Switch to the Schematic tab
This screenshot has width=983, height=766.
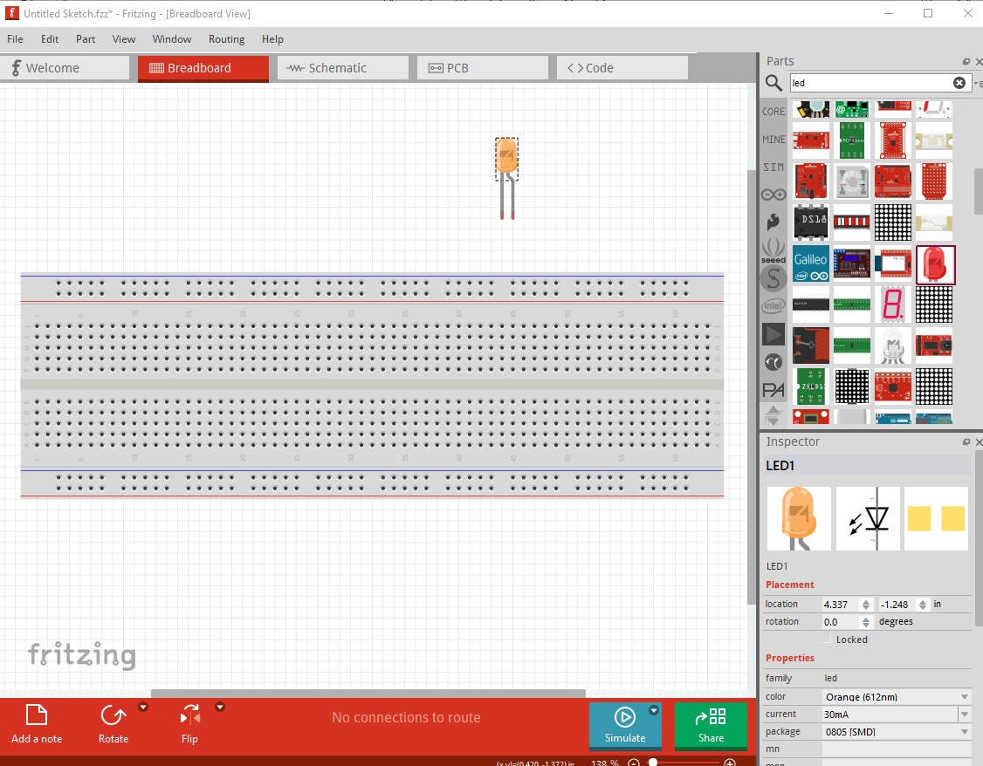coord(343,68)
